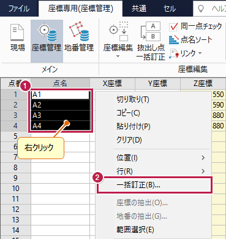
Task: Select 範囲選択(E) in context menu
Action: pyautogui.click(x=153, y=230)
